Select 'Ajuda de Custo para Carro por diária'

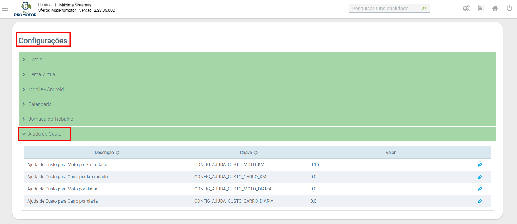click(63, 201)
